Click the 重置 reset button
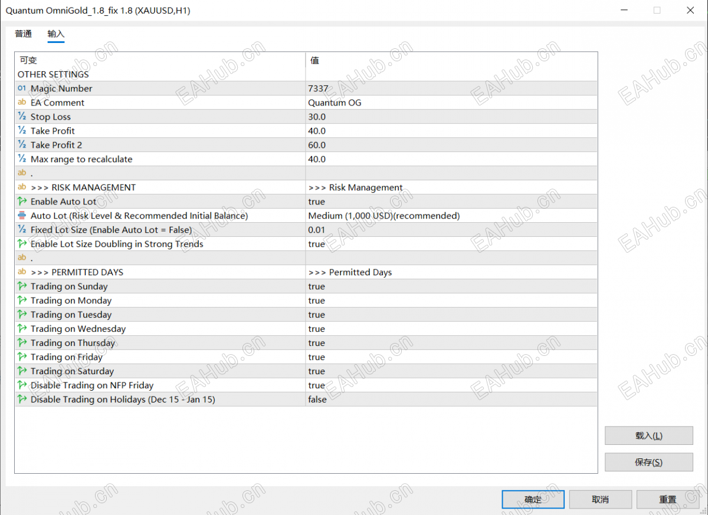 coord(667,500)
